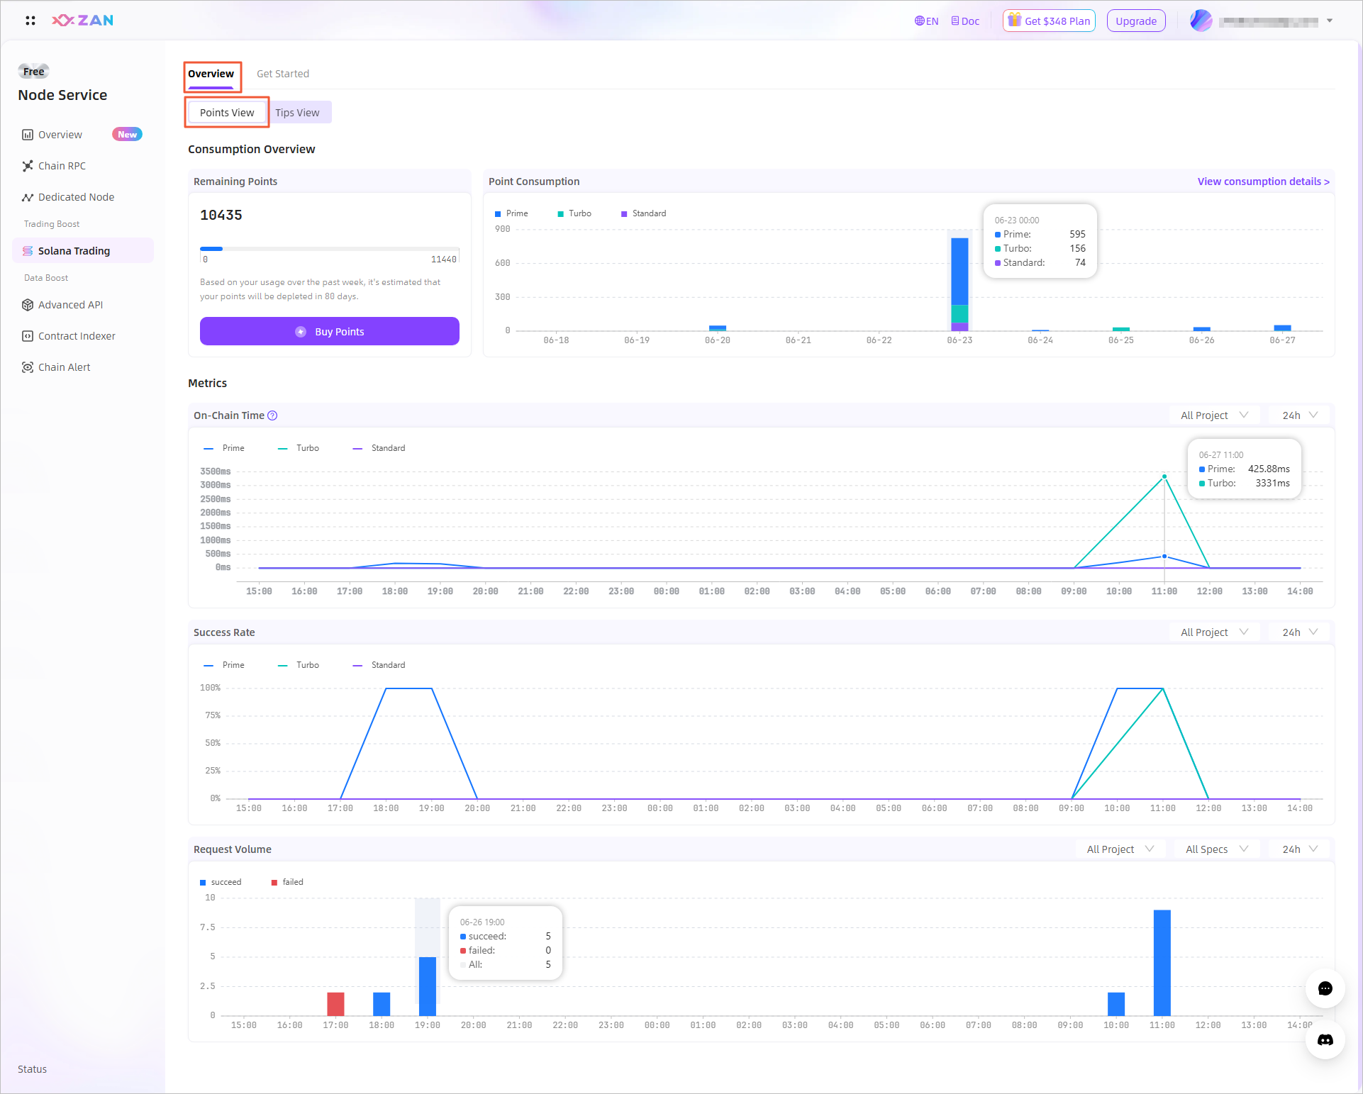This screenshot has width=1363, height=1094.
Task: Click the Buy Points button
Action: 330,331
